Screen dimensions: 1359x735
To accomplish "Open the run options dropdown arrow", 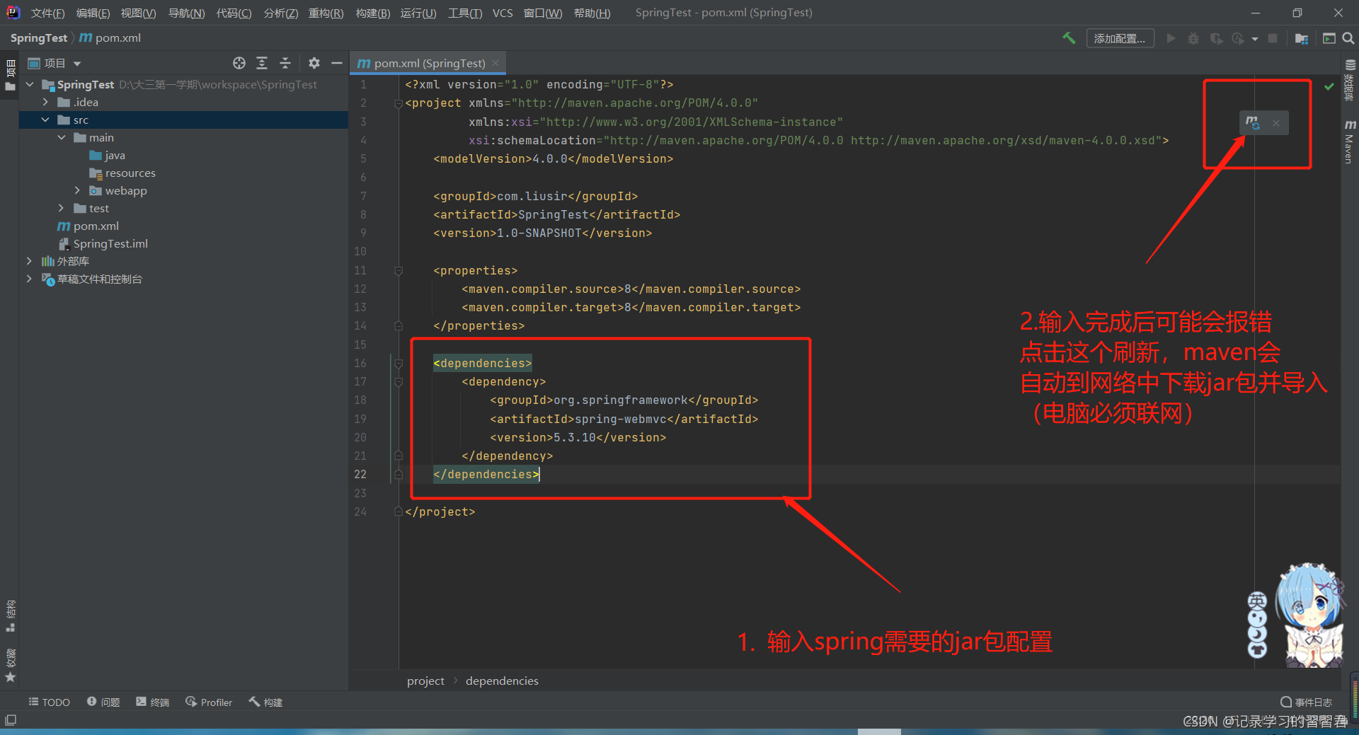I will pos(1255,39).
